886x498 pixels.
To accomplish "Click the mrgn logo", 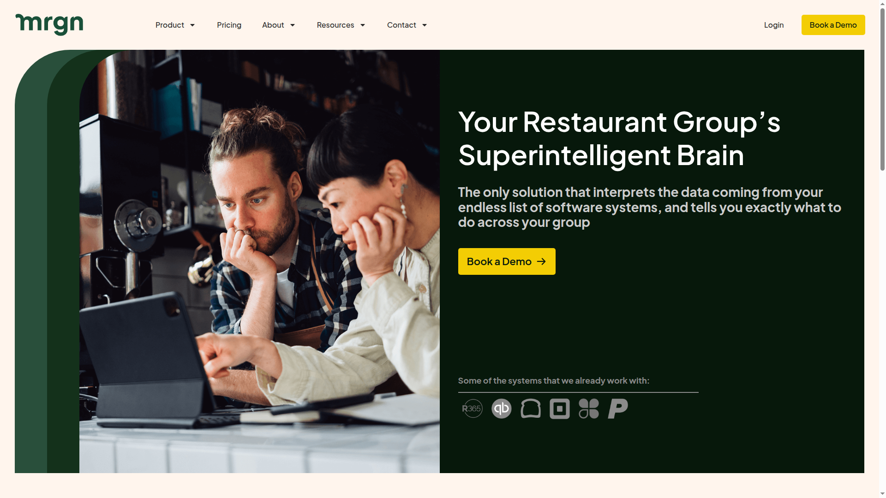I will (49, 24).
